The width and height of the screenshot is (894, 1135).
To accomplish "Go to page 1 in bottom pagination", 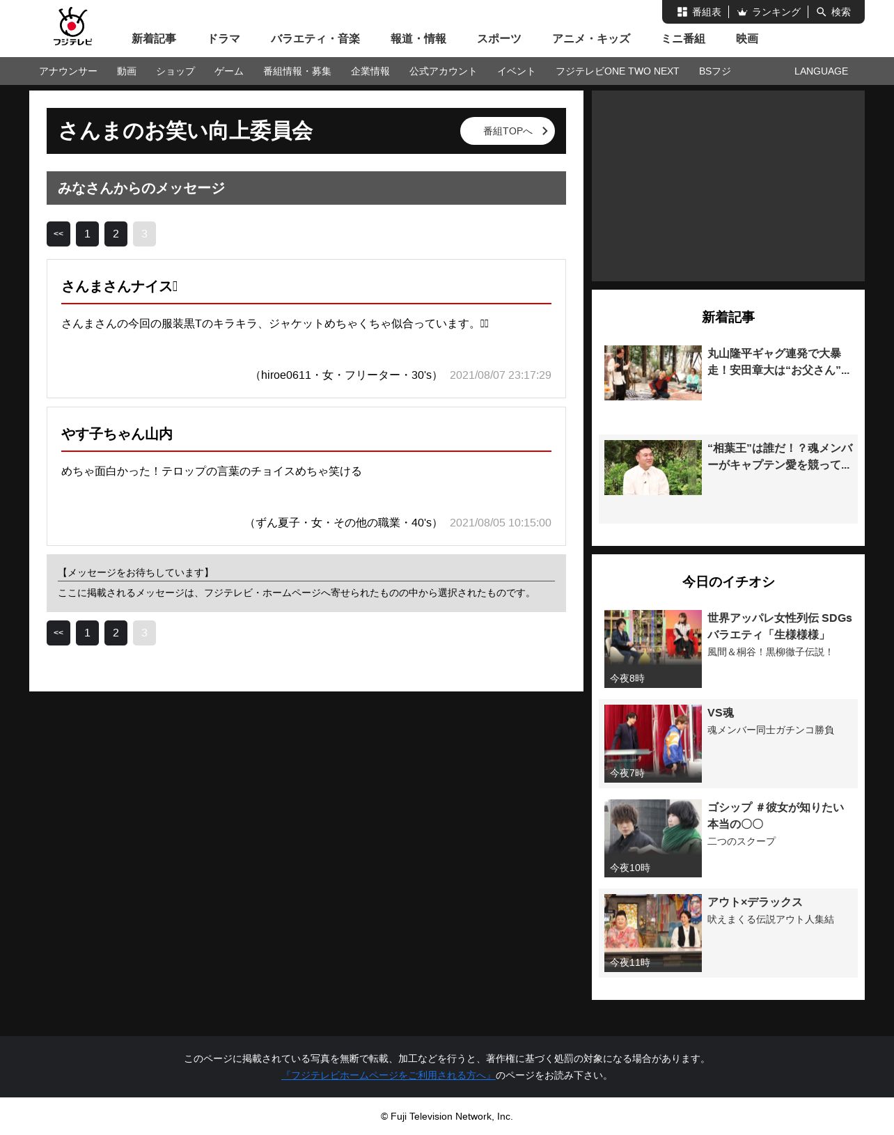I will coord(87,633).
